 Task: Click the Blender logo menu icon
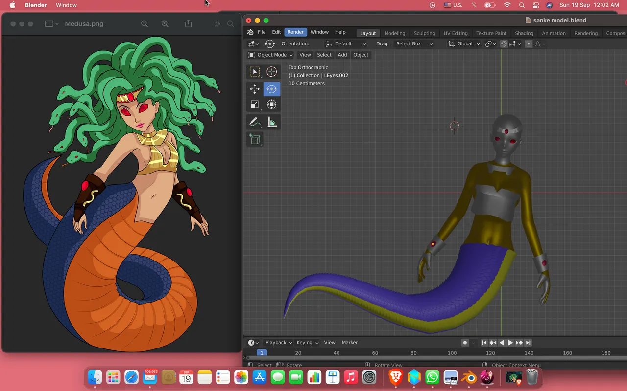pyautogui.click(x=250, y=32)
